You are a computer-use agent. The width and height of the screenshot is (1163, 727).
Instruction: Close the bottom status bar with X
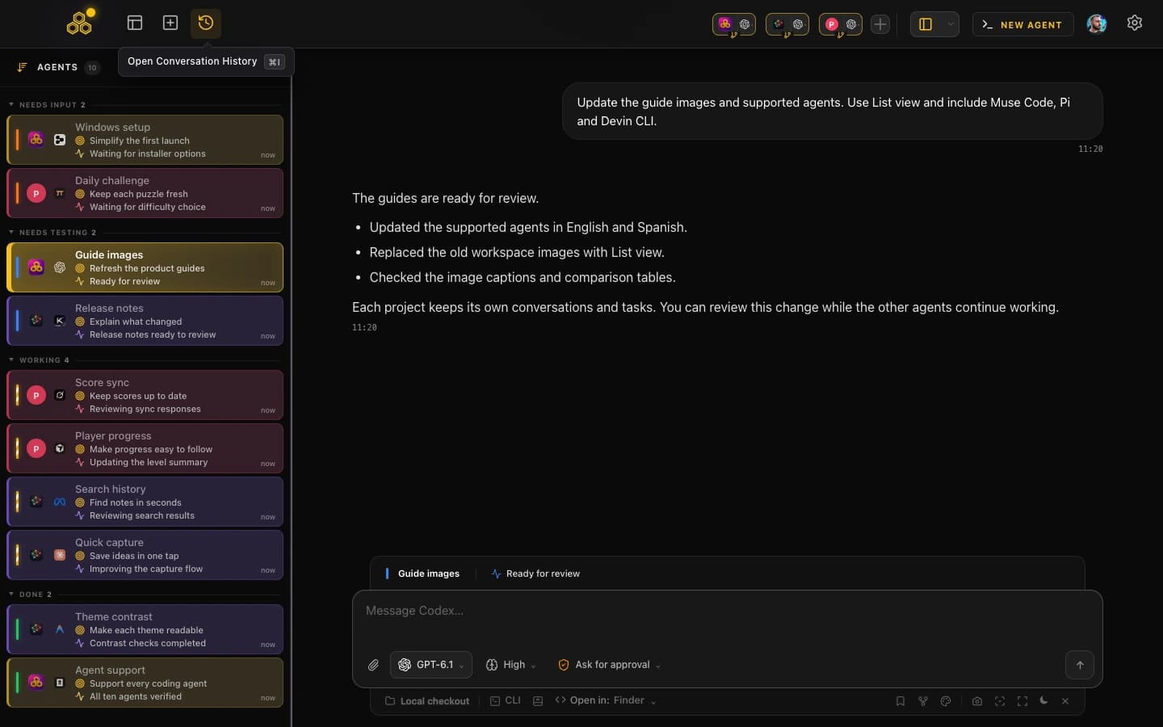tap(1065, 701)
